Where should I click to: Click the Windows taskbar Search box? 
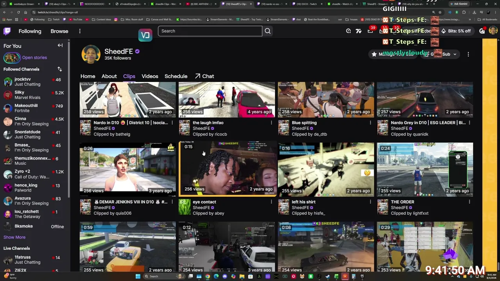tap(164, 276)
